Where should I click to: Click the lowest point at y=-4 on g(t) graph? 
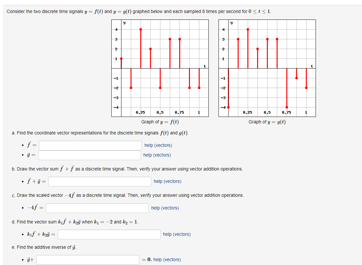coord(228,107)
